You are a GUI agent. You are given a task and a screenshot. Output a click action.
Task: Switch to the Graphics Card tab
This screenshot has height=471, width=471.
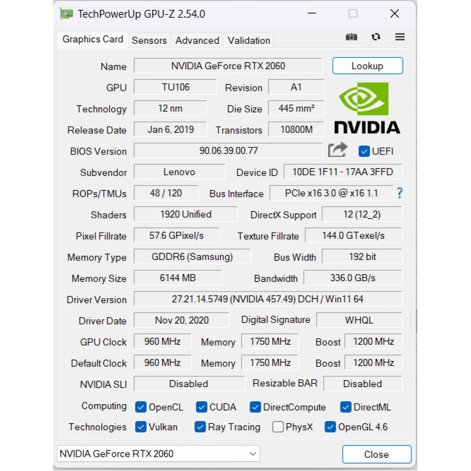[93, 40]
